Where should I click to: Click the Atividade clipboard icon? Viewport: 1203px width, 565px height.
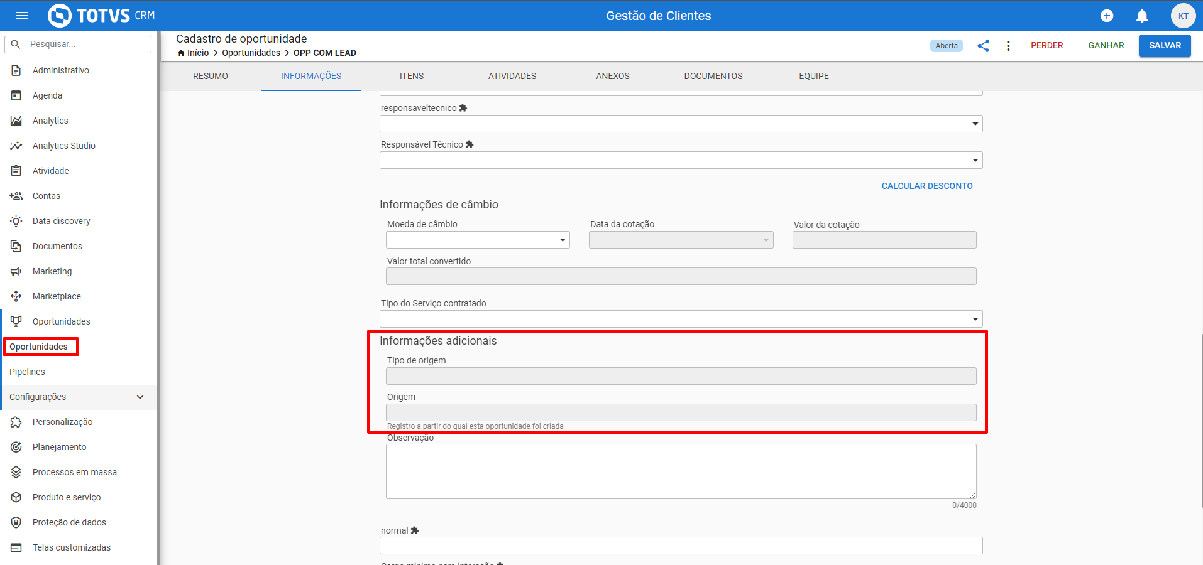pos(16,171)
